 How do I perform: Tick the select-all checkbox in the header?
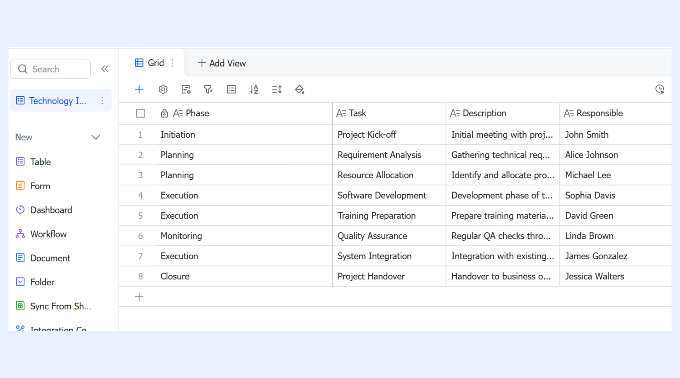(140, 113)
